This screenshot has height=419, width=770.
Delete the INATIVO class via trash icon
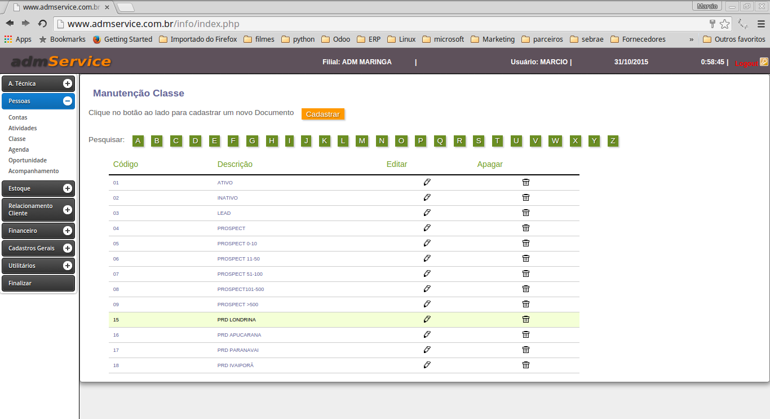pyautogui.click(x=526, y=197)
